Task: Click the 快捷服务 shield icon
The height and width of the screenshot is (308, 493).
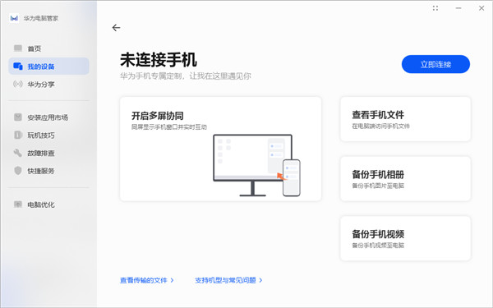Action: pyautogui.click(x=18, y=171)
